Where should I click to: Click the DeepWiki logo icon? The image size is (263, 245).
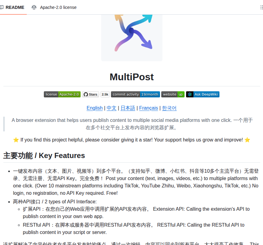[190, 94]
